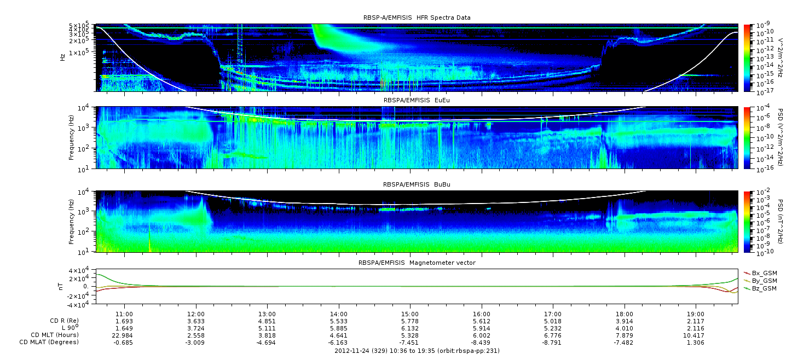Screen dimensions: 792x360
Task: Click the 17:00 time axis tick label
Action: coord(553,314)
